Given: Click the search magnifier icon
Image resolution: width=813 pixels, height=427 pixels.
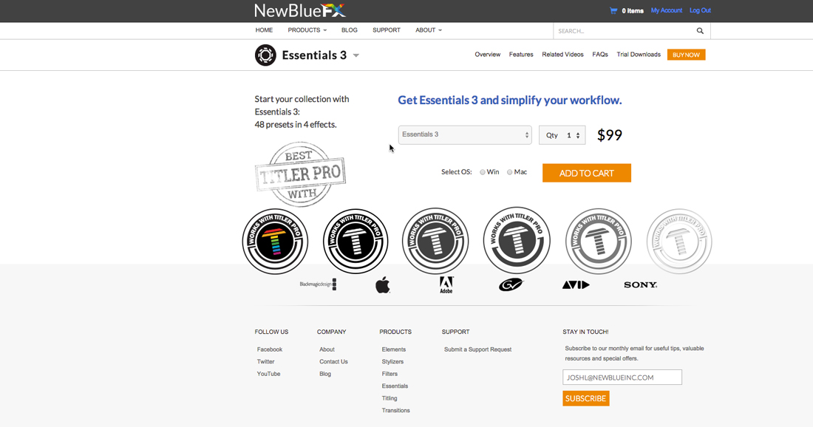Looking at the screenshot, I should click(700, 31).
